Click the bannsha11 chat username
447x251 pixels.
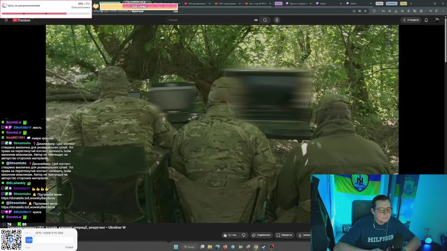click(x=22, y=189)
